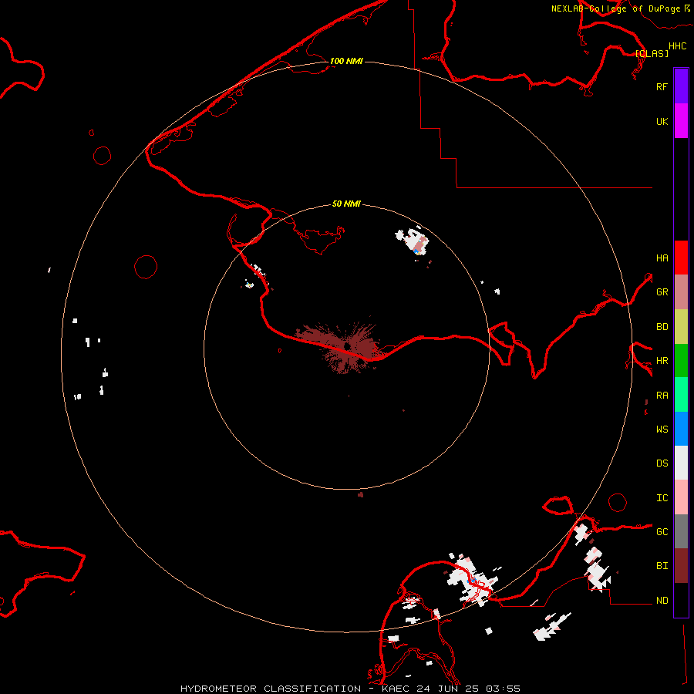Click the "GC" legend label
Image resolution: width=694 pixels, height=694 pixels.
(662, 531)
